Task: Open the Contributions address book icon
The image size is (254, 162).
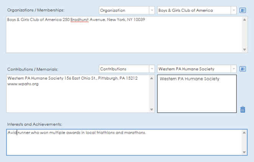Action: [243, 69]
